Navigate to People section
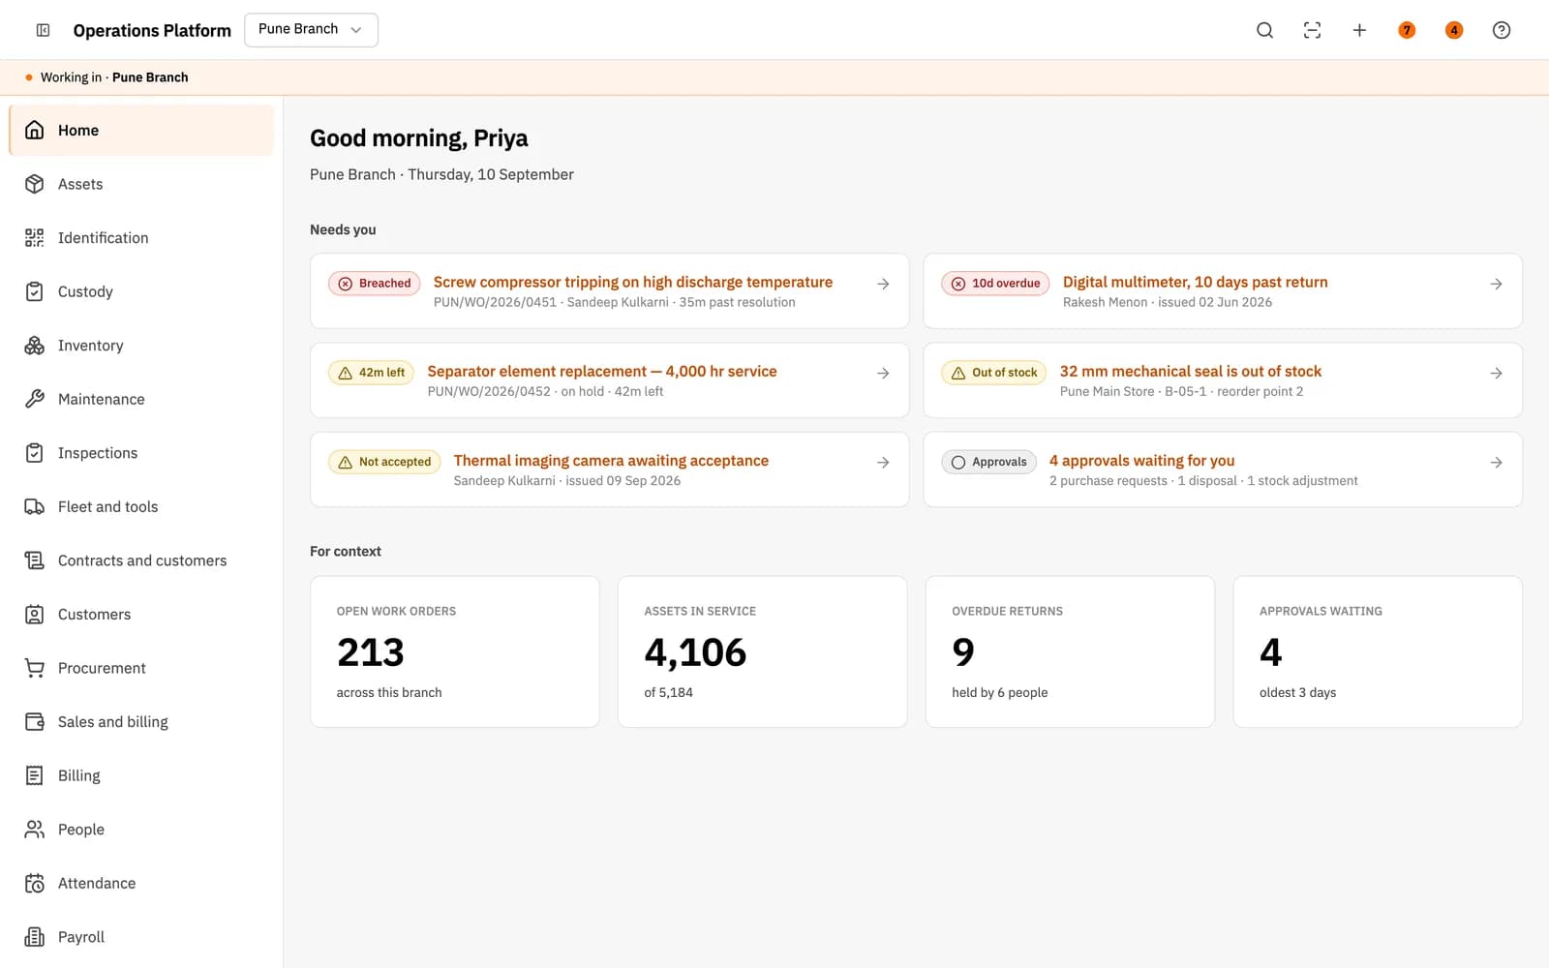The width and height of the screenshot is (1549, 968). click(141, 829)
